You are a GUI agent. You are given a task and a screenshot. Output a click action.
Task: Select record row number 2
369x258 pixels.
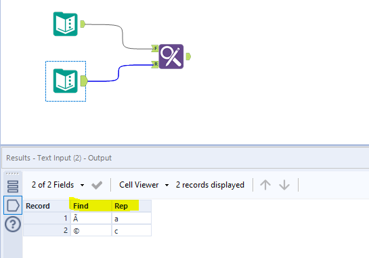[x=47, y=230]
